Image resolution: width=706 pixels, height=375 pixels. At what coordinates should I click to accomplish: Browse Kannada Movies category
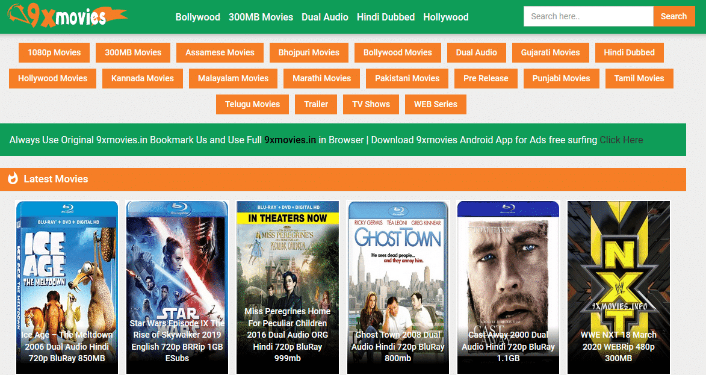point(142,78)
